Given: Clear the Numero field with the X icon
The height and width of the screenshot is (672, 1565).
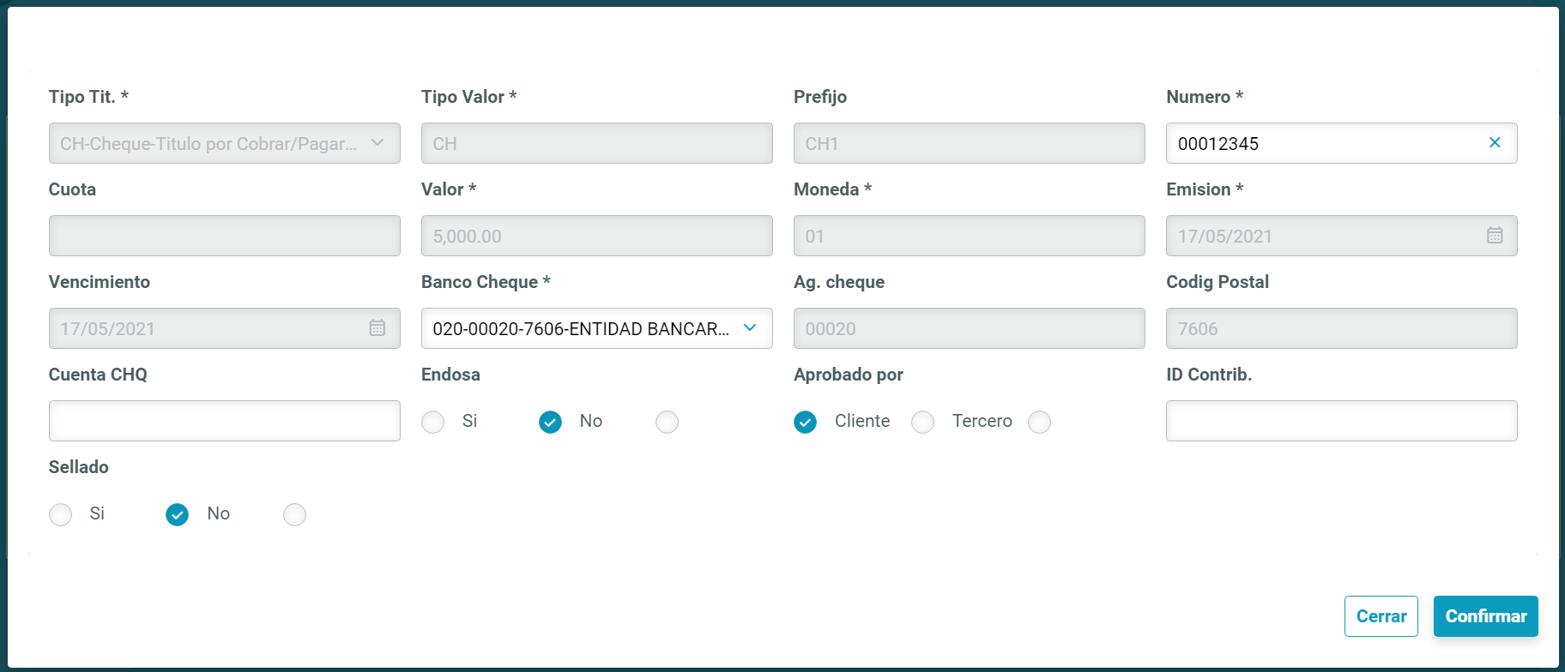Looking at the screenshot, I should coord(1494,143).
